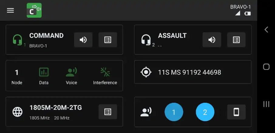
Task: Open the ASSAULT channel list
Action: (x=236, y=40)
